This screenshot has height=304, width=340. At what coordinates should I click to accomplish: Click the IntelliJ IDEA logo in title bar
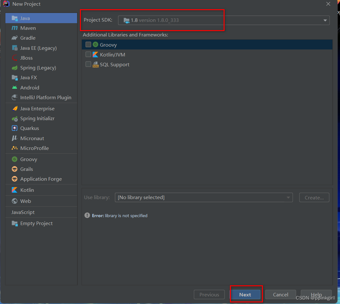(x=6, y=4)
